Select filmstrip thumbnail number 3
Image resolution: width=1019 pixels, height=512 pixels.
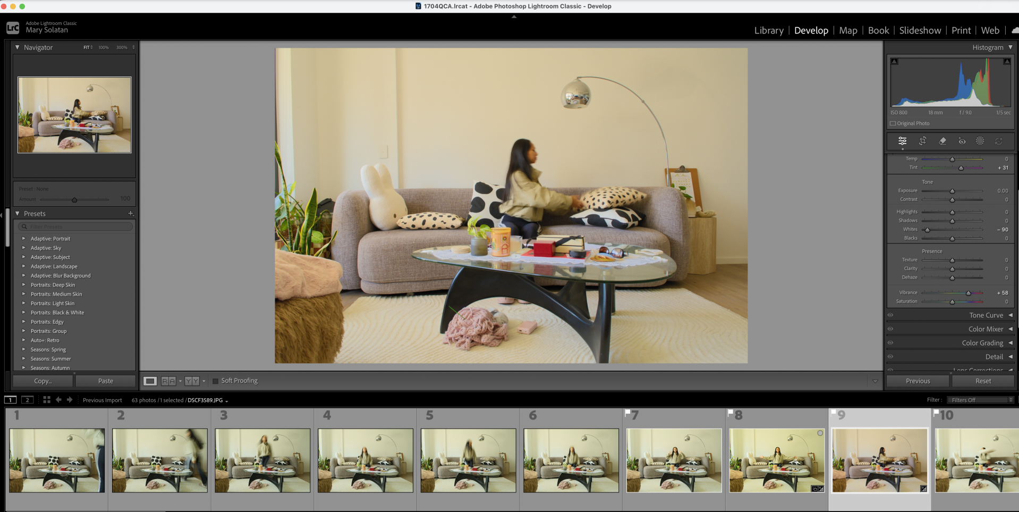[x=262, y=460]
